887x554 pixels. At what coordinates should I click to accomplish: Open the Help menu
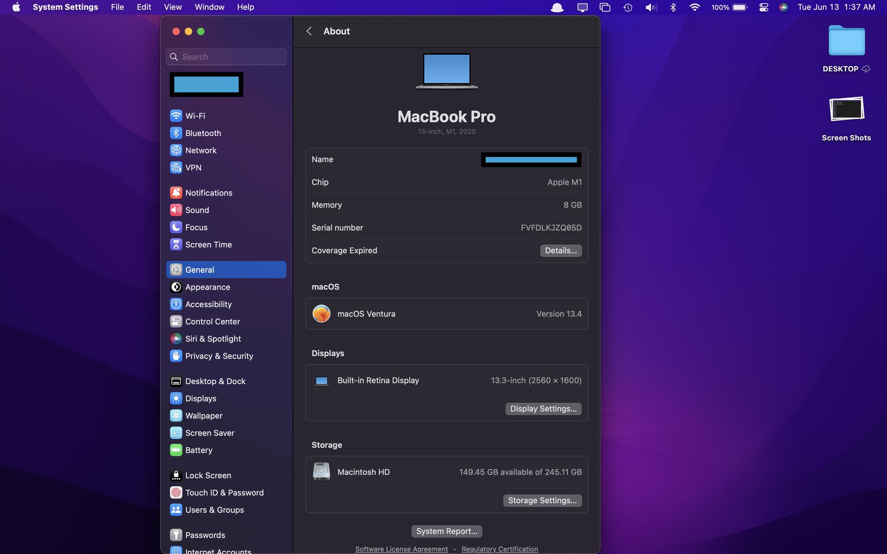point(245,7)
